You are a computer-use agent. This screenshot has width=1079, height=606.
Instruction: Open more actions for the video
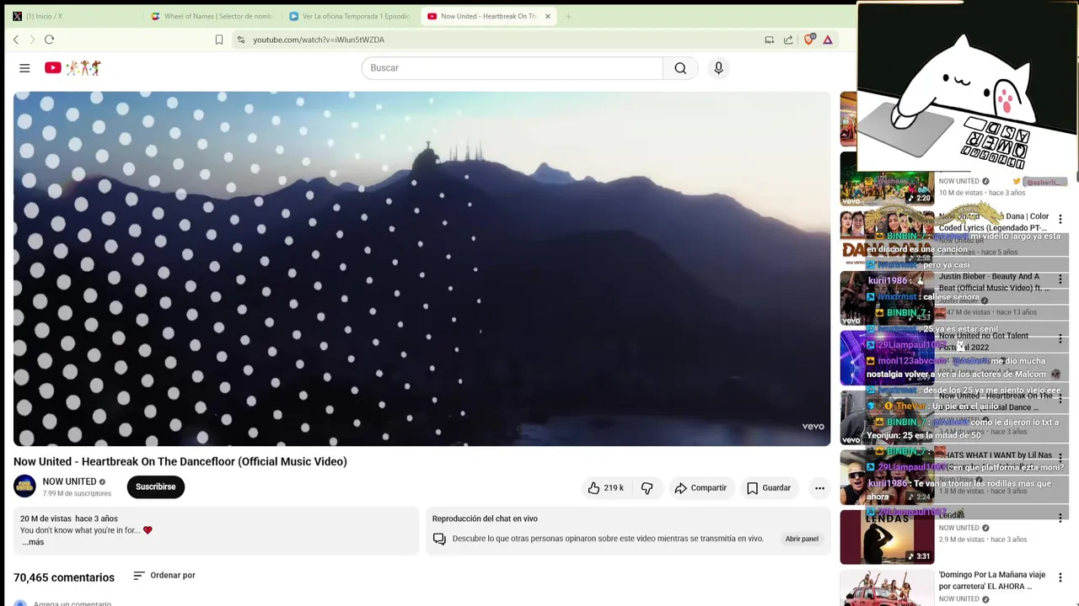[819, 487]
